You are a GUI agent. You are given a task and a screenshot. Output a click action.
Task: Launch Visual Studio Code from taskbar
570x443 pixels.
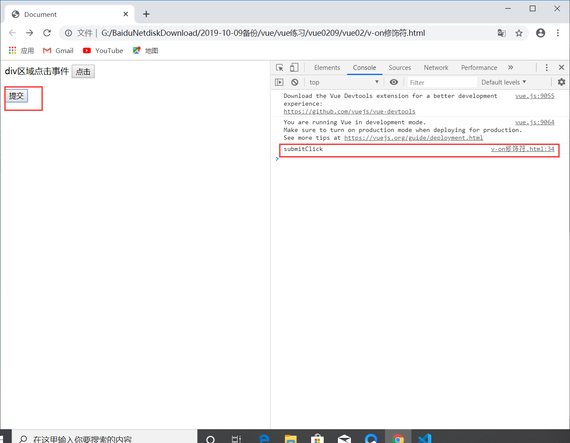pyautogui.click(x=424, y=437)
